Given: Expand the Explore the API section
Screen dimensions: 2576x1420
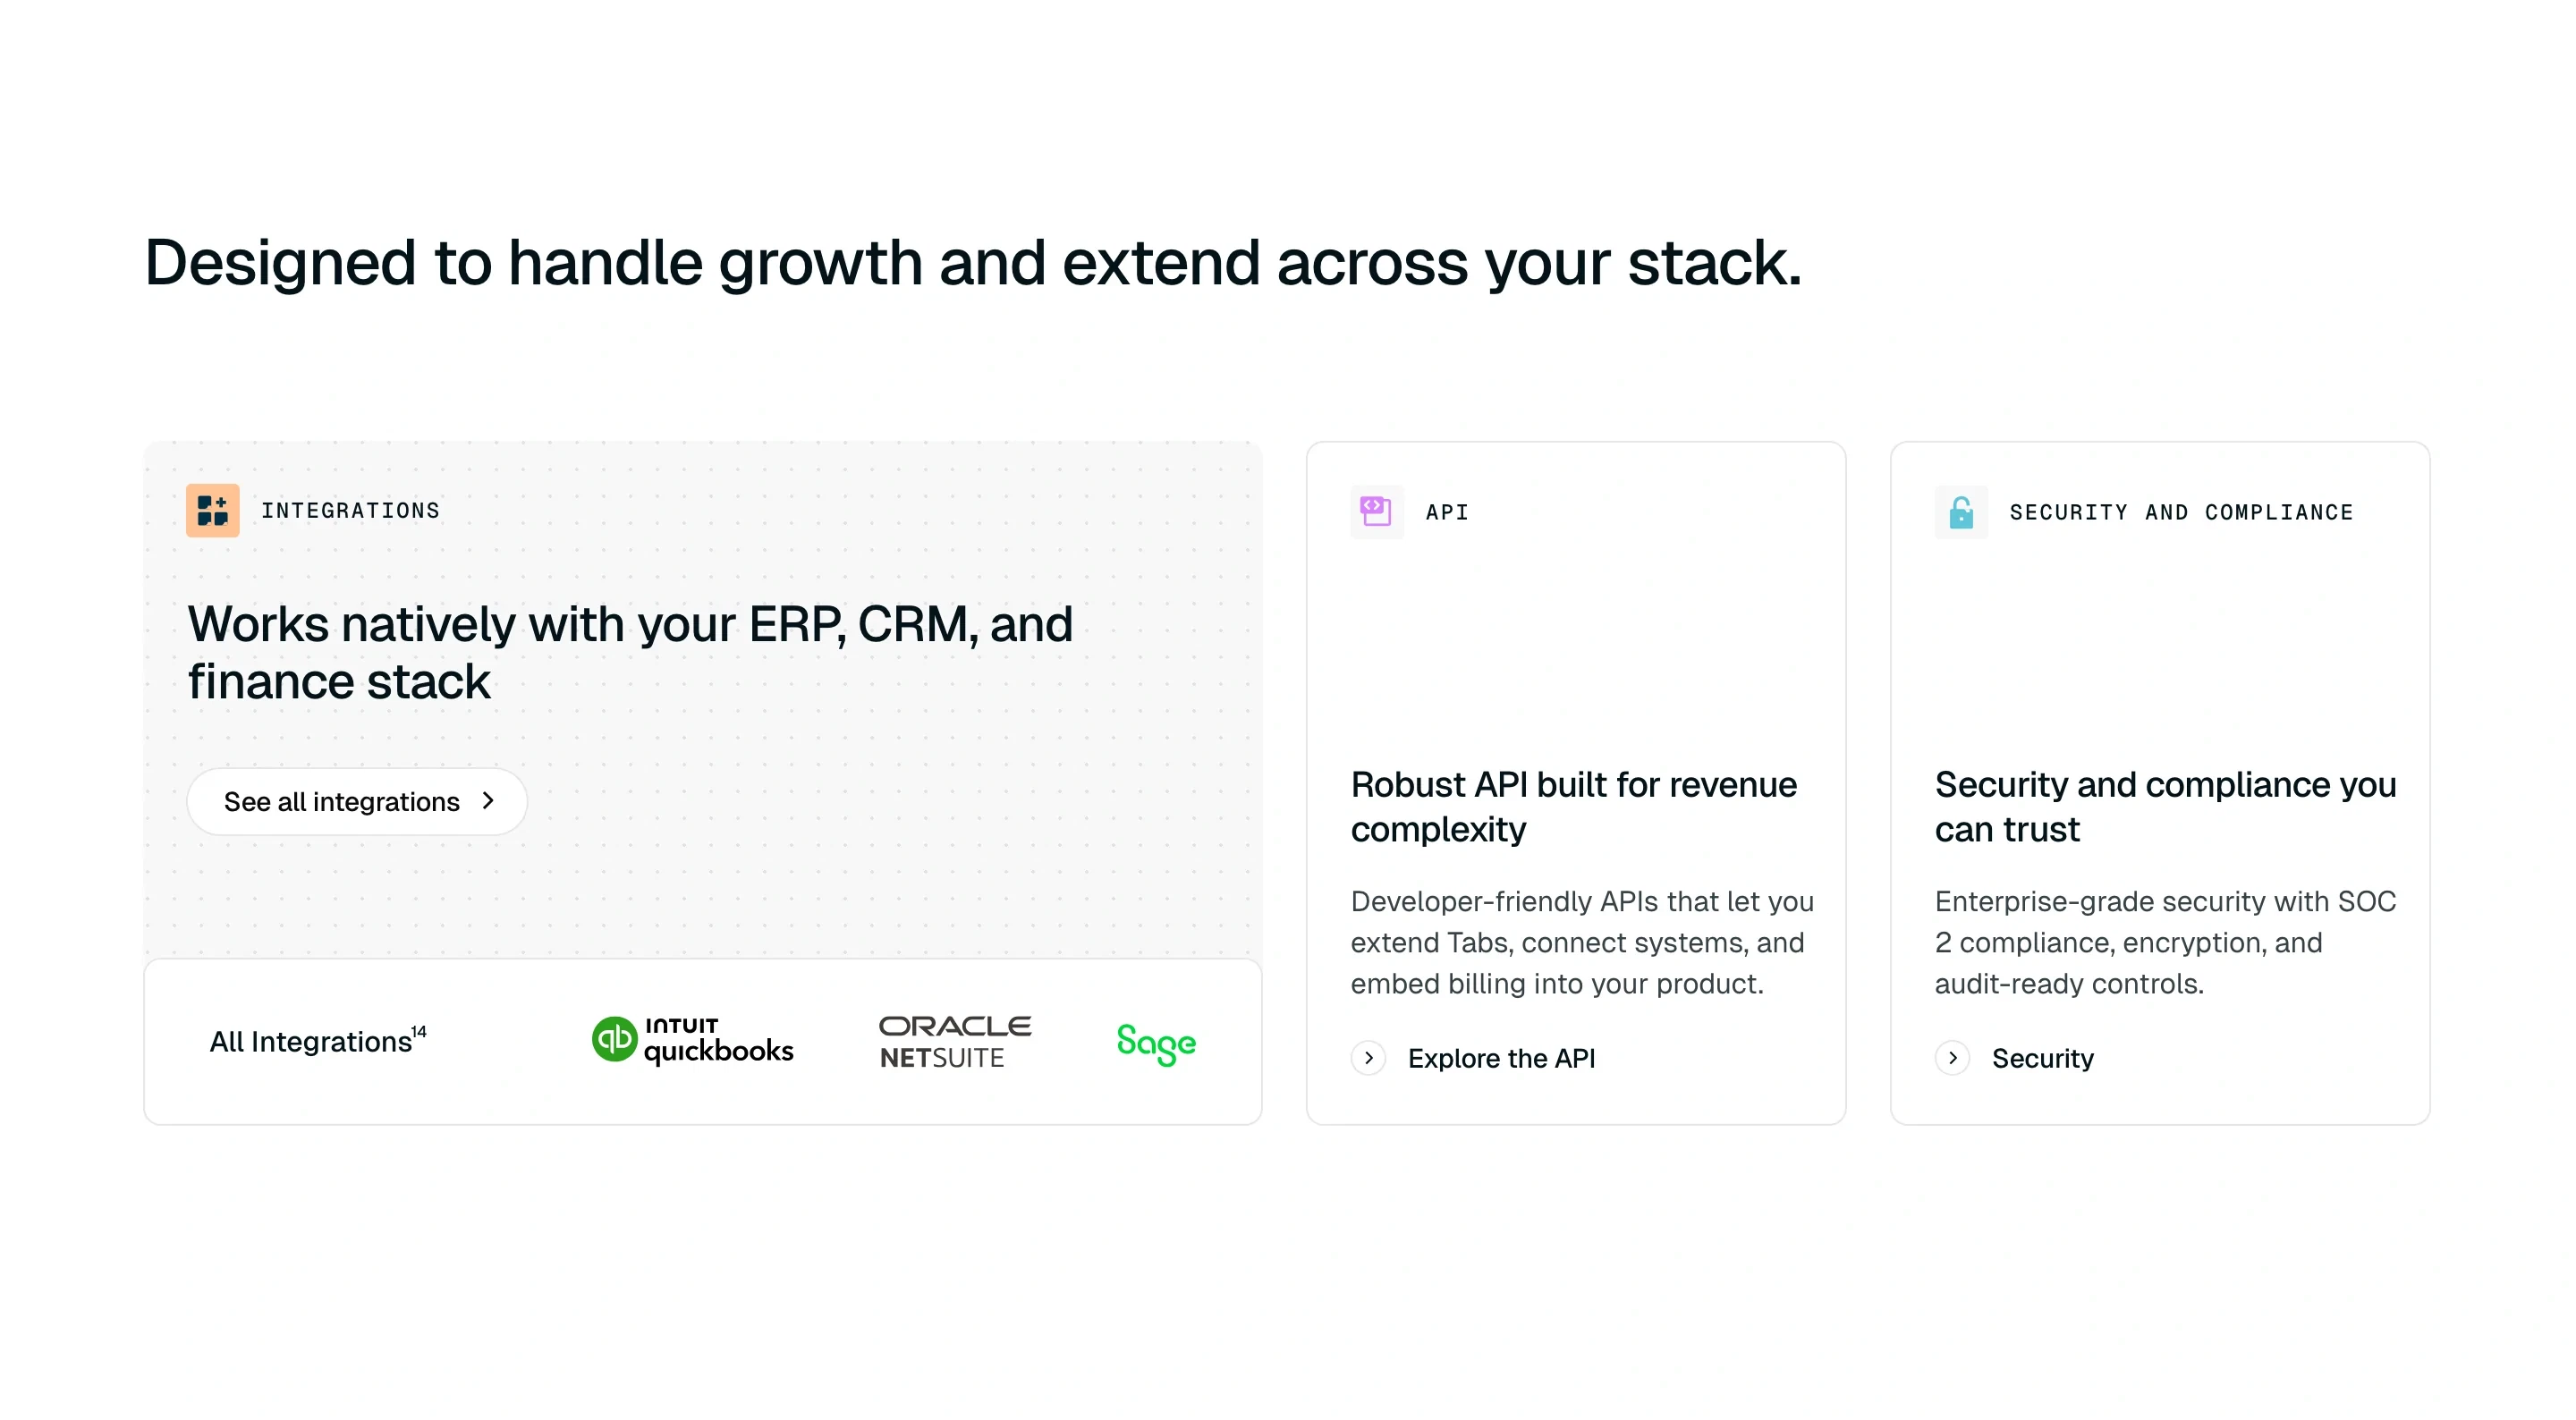Looking at the screenshot, I should [x=1502, y=1058].
